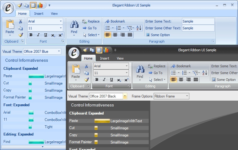Open the application 'e' orb in black window

coord(74,53)
